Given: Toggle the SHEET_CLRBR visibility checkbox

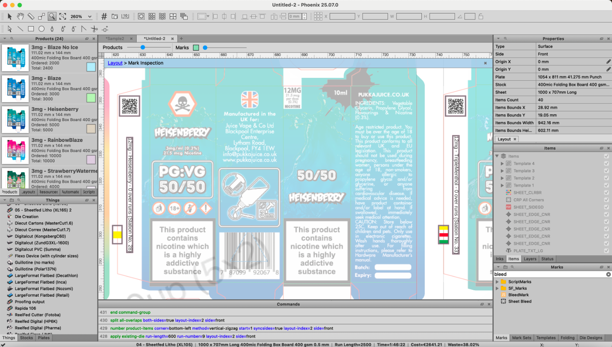Looking at the screenshot, I should [606, 192].
